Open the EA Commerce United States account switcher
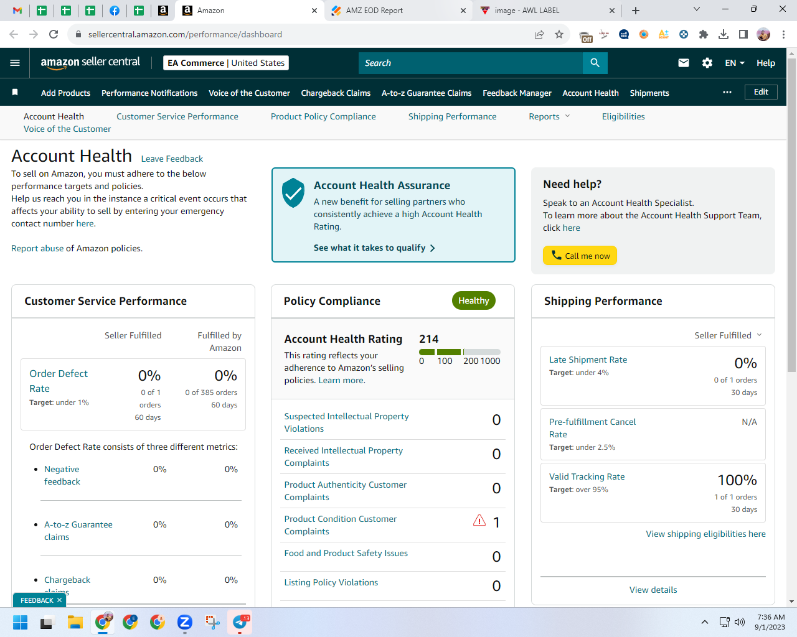Image resolution: width=797 pixels, height=637 pixels. [226, 63]
